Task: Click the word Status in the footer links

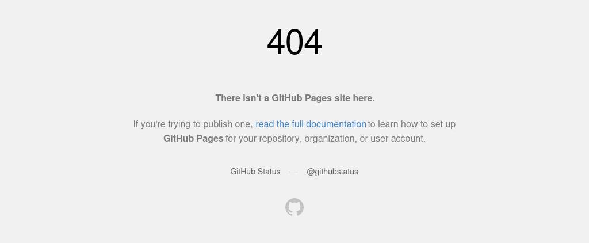Action: 268,172
